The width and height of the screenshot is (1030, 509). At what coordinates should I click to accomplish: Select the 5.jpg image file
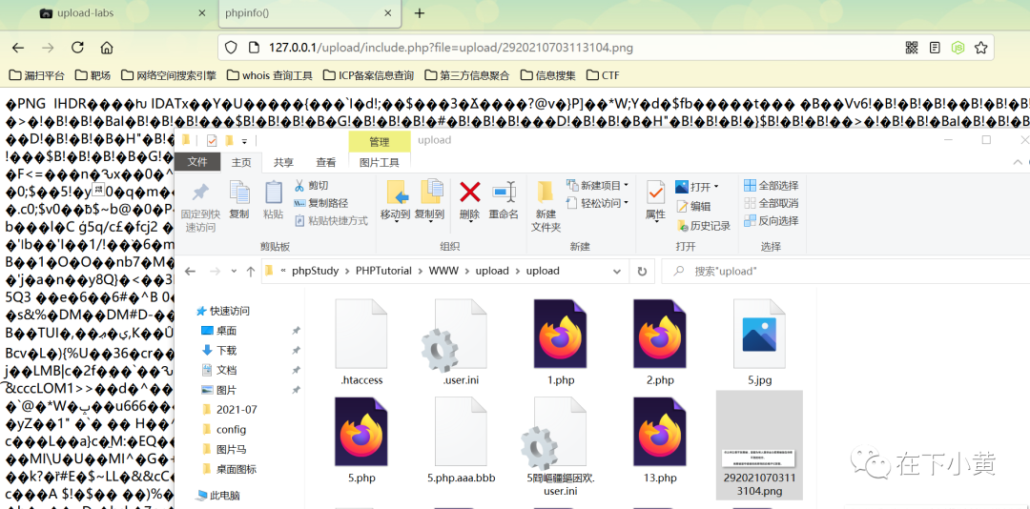[759, 343]
